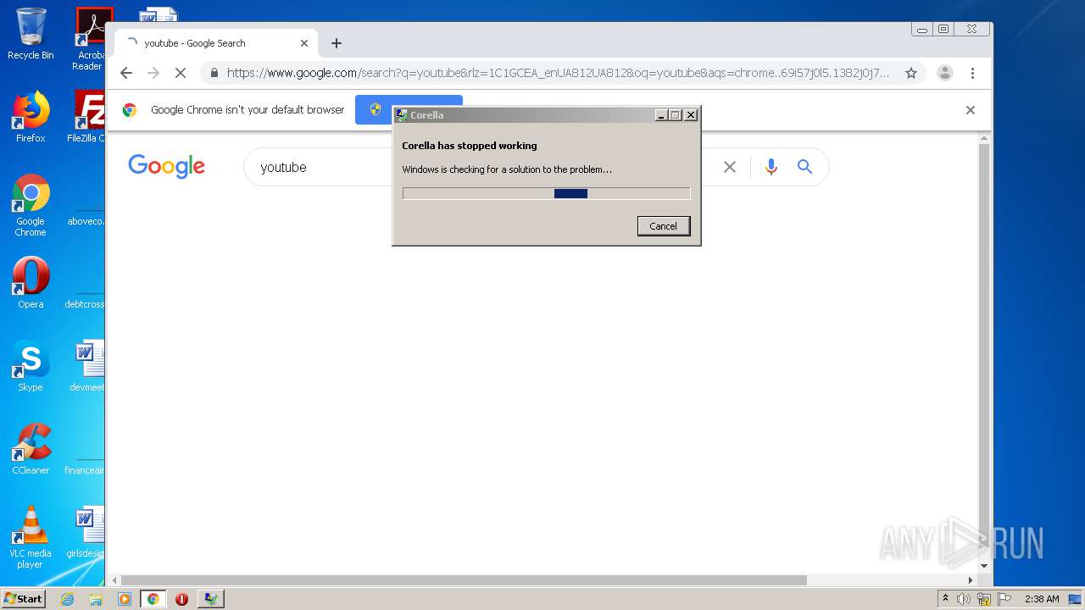The width and height of the screenshot is (1085, 610).
Task: Select CCleaner desktop icon
Action: 31,449
